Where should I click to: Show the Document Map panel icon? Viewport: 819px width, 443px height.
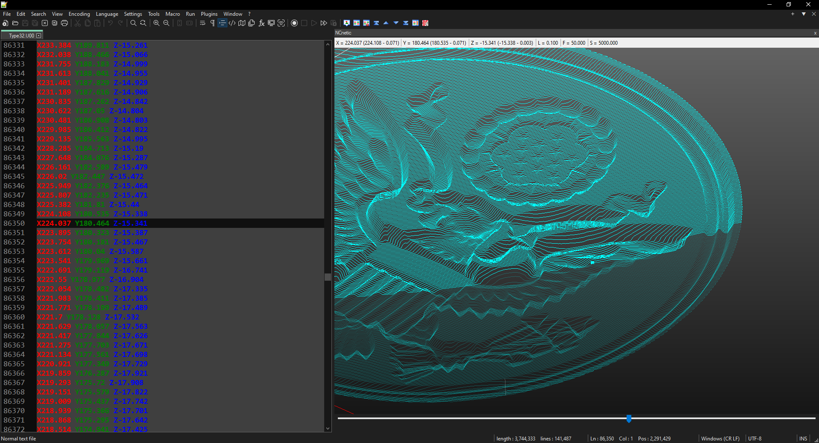[x=242, y=23]
